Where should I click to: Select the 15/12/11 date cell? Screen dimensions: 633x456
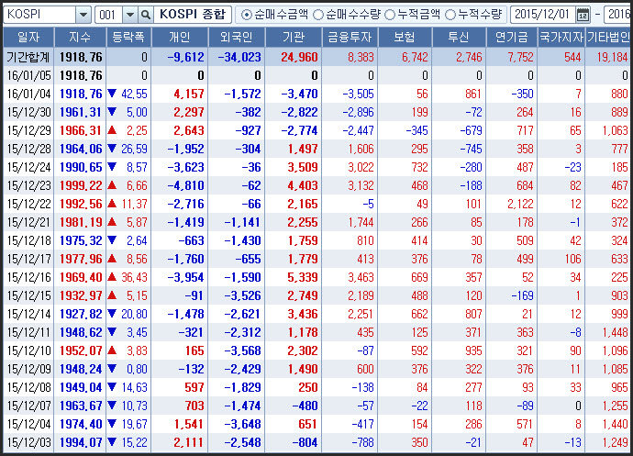(28, 332)
